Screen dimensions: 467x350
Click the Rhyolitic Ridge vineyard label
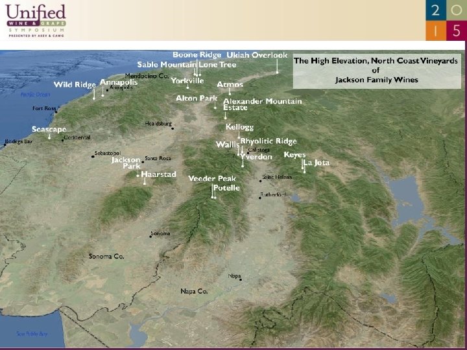coord(269,141)
